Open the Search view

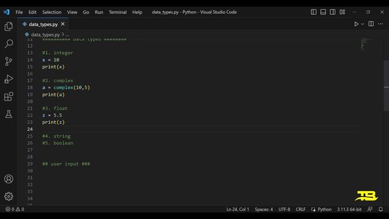coord(9,44)
